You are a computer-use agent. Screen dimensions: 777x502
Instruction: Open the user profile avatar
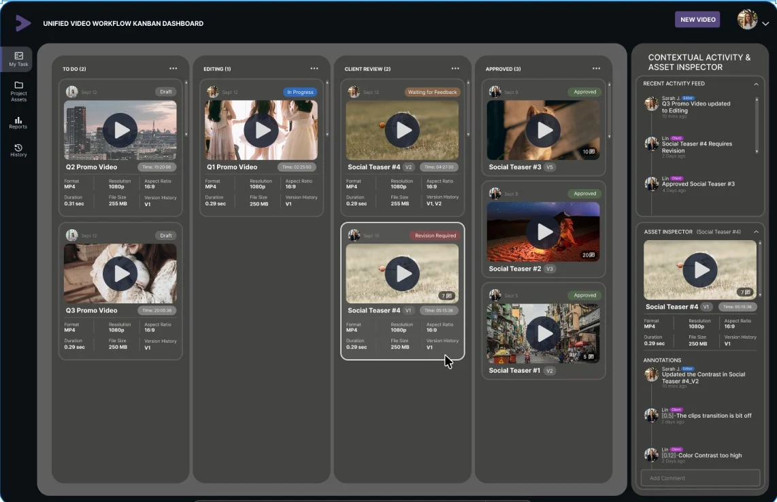[747, 20]
